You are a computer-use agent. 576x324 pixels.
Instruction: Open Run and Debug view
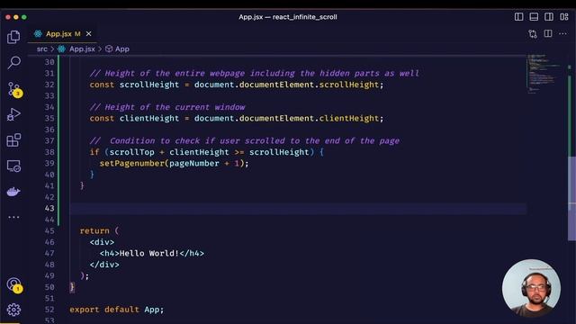(x=13, y=114)
